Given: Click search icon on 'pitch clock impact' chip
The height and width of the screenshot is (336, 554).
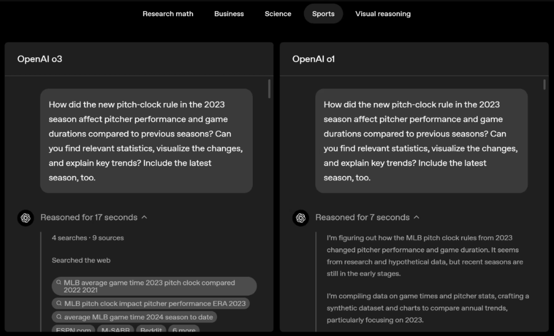Looking at the screenshot, I should click(x=59, y=303).
